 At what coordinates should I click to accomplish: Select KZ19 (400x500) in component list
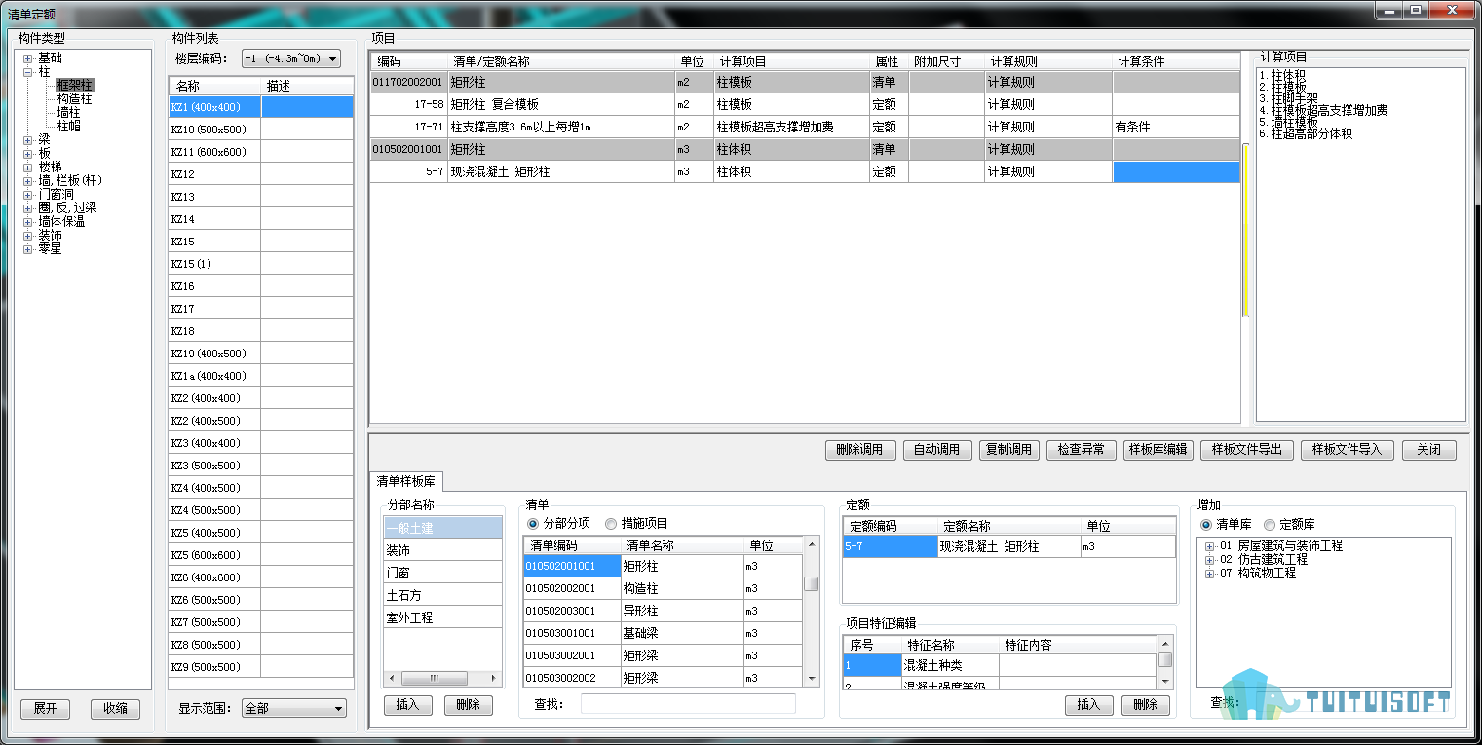click(261, 354)
